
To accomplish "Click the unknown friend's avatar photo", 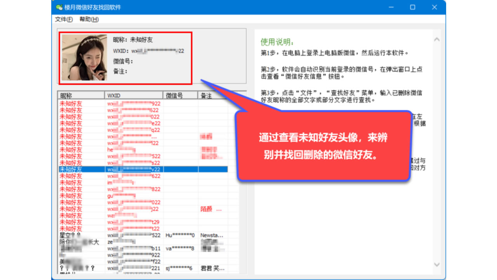I will click(84, 58).
